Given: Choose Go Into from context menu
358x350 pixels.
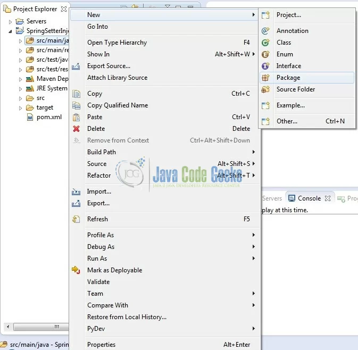Looking at the screenshot, I should click(x=164, y=27).
